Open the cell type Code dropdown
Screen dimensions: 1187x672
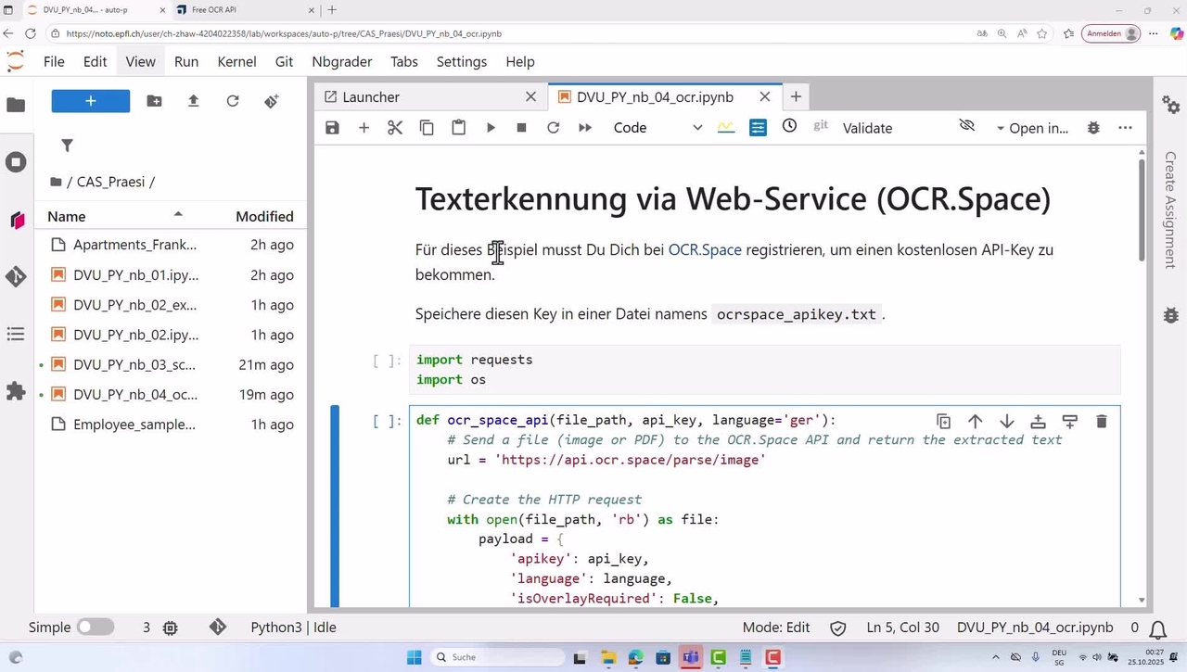pos(657,128)
